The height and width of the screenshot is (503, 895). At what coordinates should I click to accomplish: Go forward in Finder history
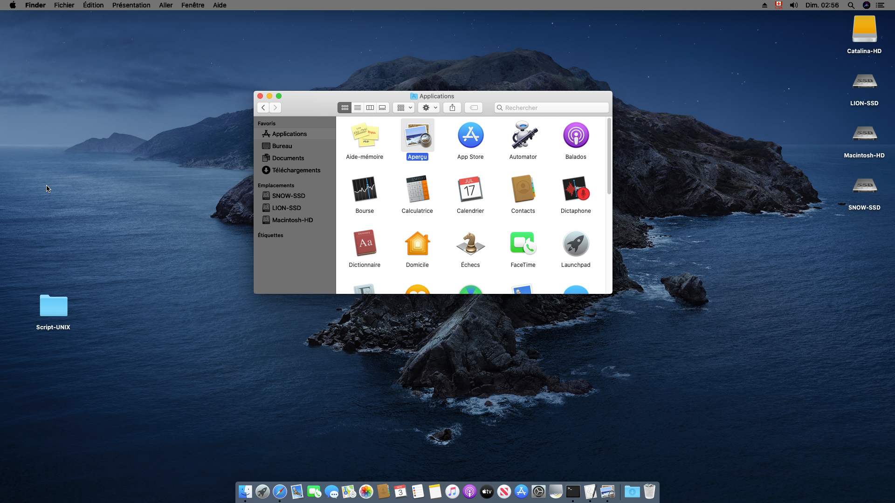(275, 108)
